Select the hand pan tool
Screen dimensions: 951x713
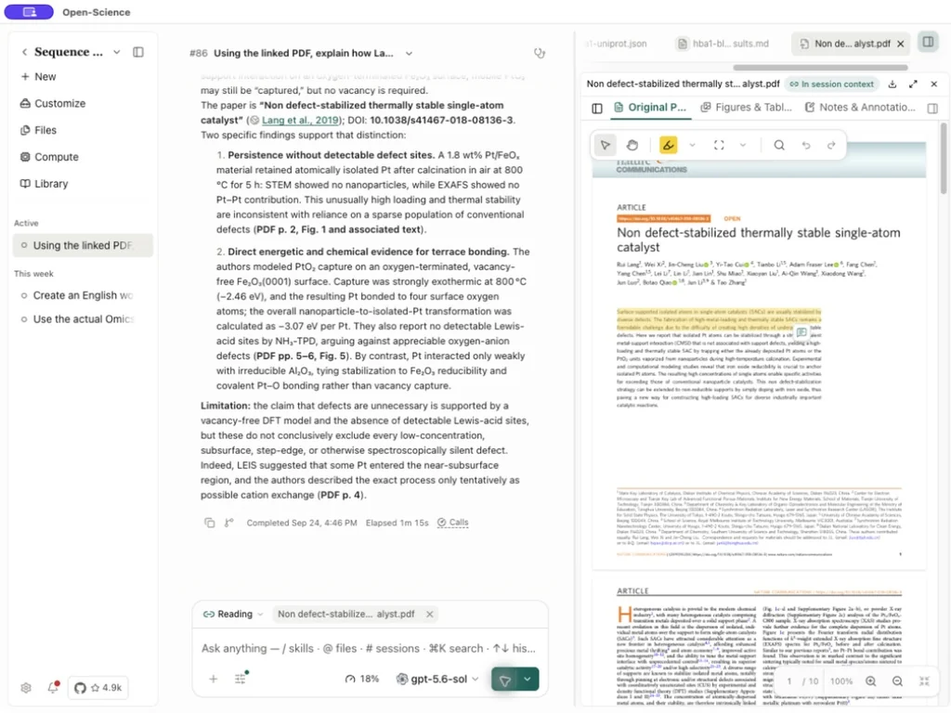(x=632, y=145)
